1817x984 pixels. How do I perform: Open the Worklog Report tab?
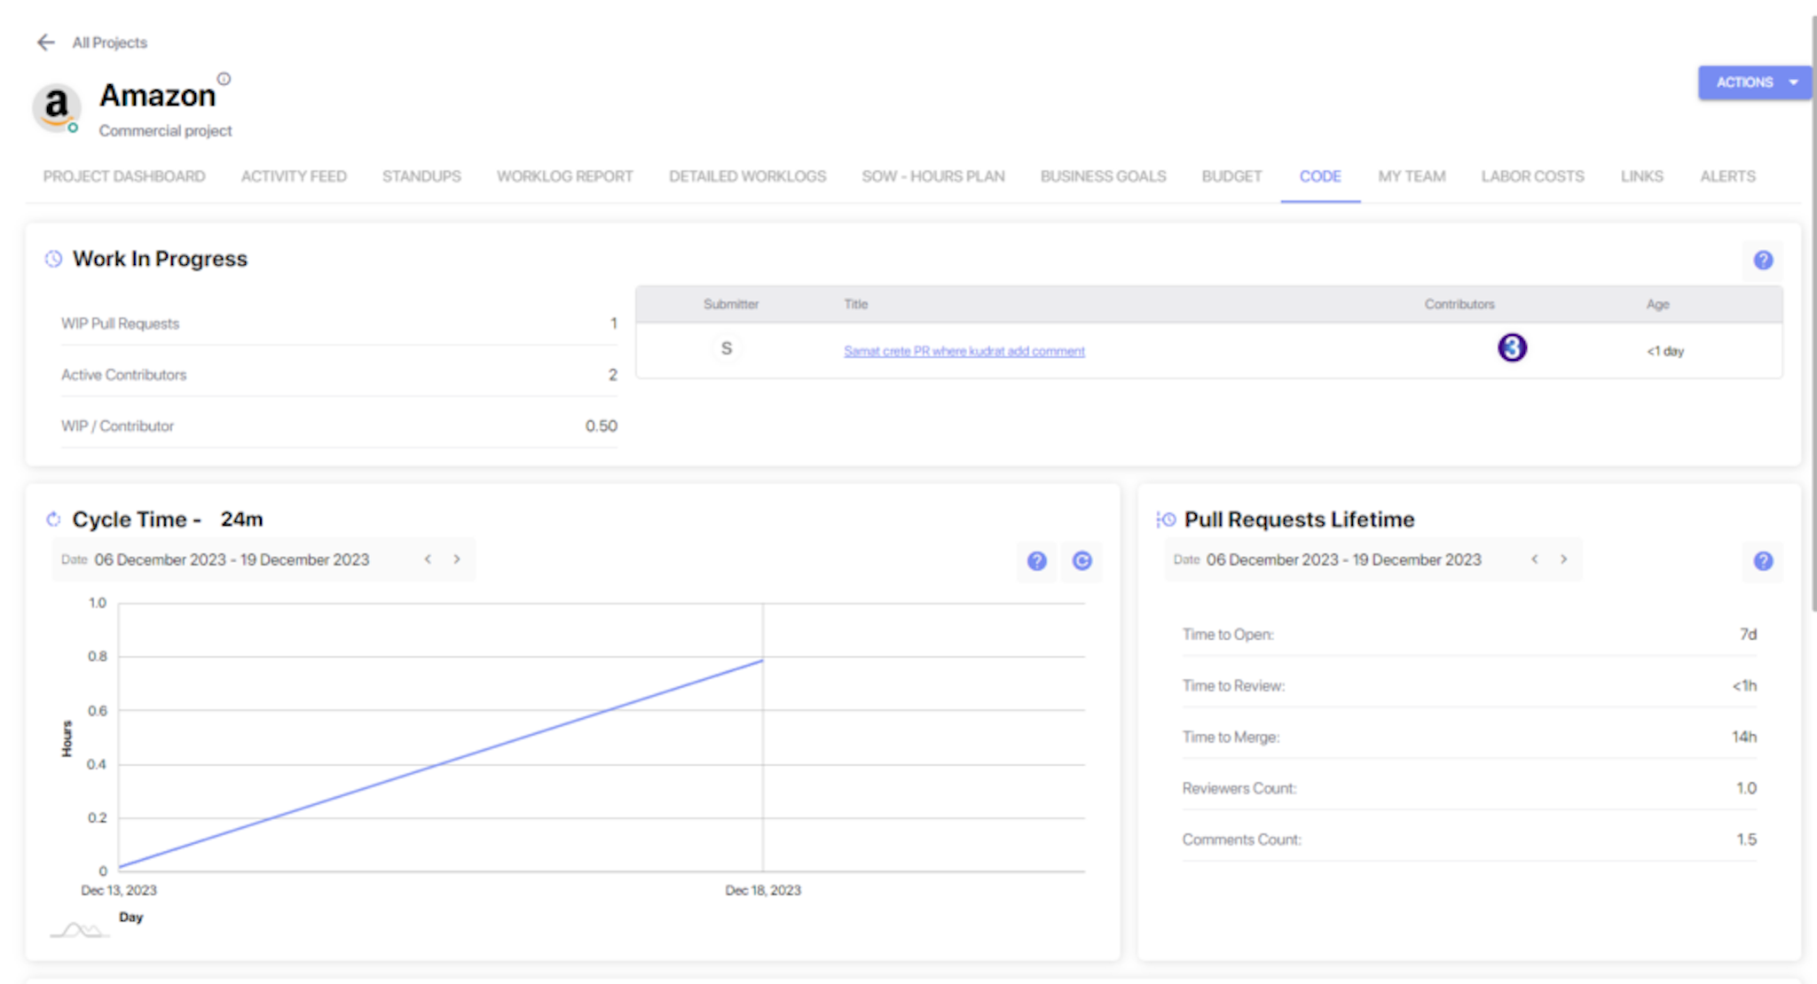[x=565, y=176]
